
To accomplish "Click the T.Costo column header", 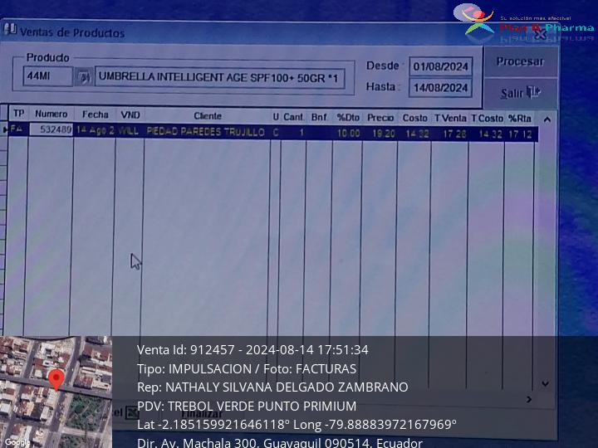I will (487, 119).
